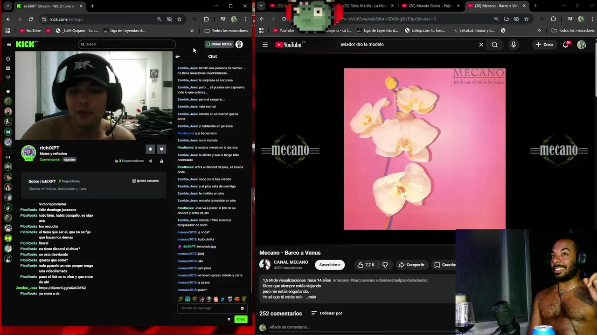This screenshot has width=597, height=335.
Task: Close the Manolo Garcia tab
Action: pyautogui.click(x=458, y=6)
